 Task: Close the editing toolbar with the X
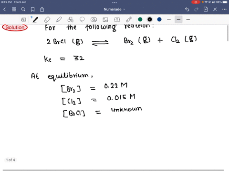215,9
